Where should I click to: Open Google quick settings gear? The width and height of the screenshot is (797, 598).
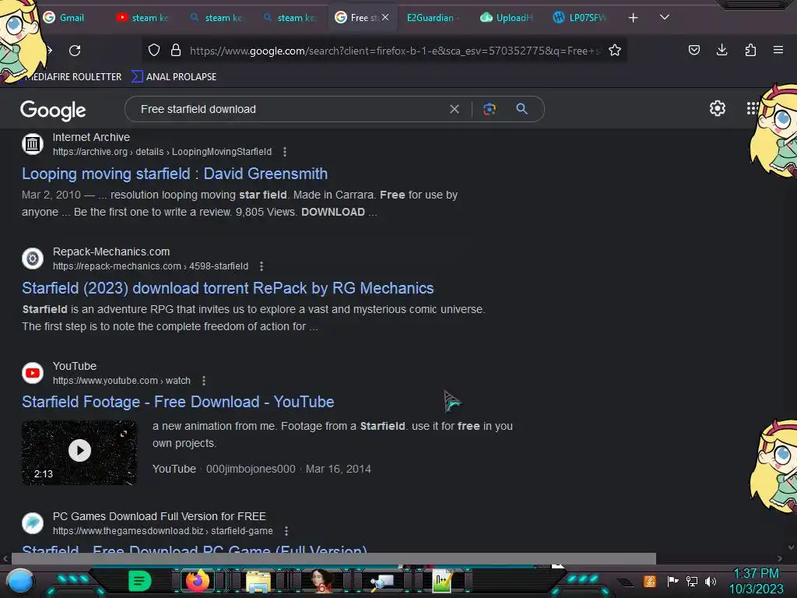[717, 108]
